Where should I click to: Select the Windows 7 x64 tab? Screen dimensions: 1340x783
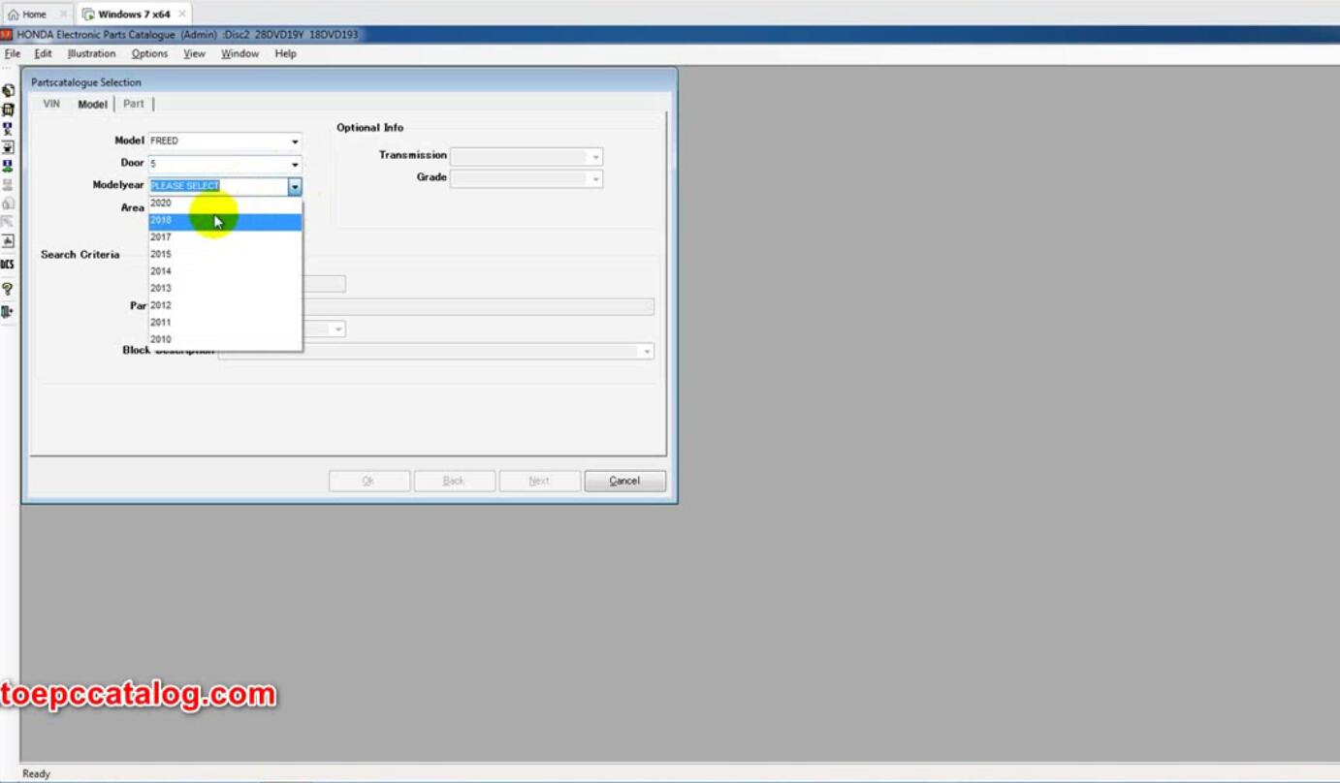click(x=134, y=15)
